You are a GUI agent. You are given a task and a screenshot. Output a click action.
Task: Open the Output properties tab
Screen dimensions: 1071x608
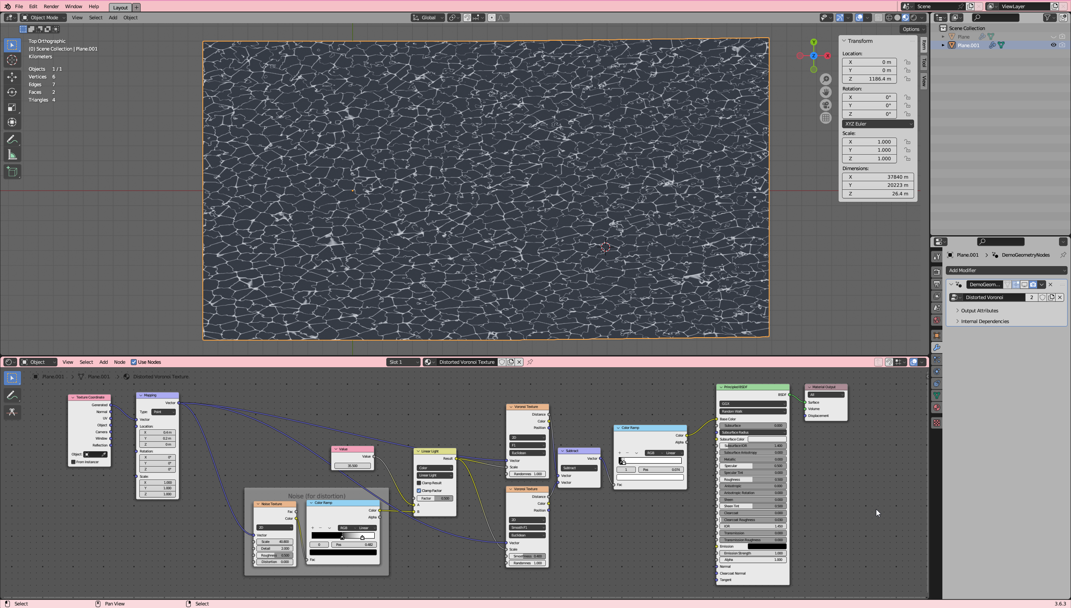(937, 284)
